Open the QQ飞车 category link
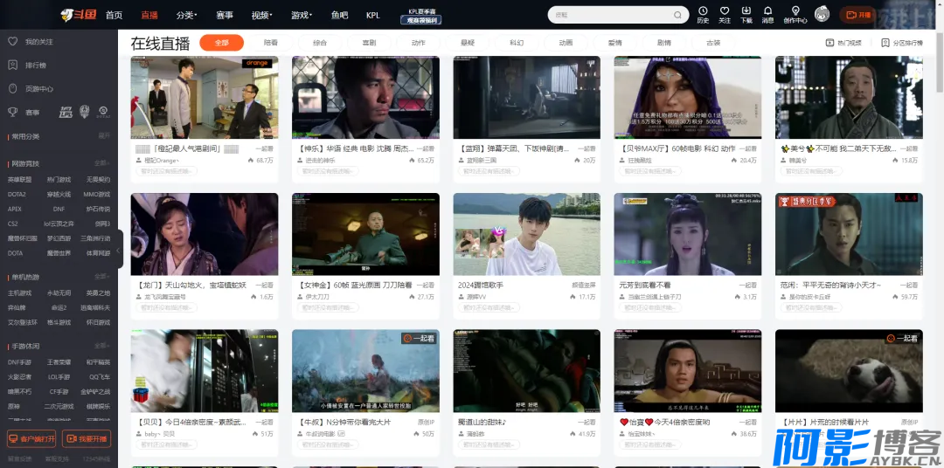 (100, 377)
